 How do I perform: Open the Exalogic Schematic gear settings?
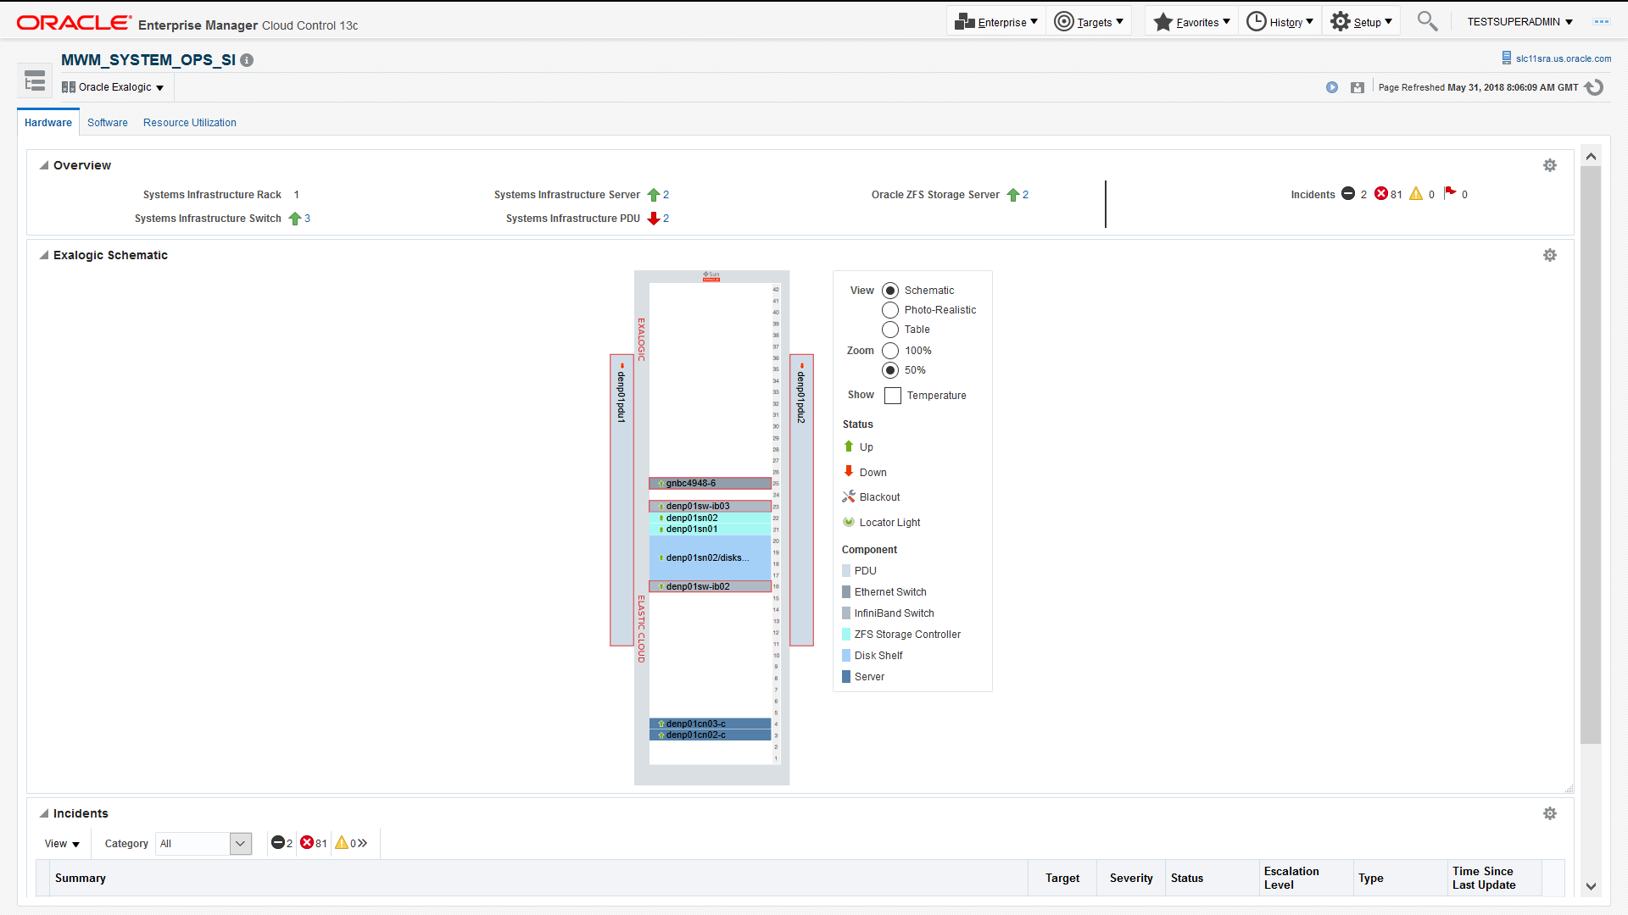pos(1549,255)
